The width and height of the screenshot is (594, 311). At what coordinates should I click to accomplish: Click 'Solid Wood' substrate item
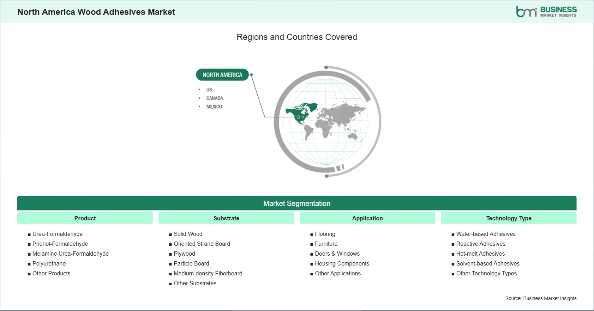(188, 234)
